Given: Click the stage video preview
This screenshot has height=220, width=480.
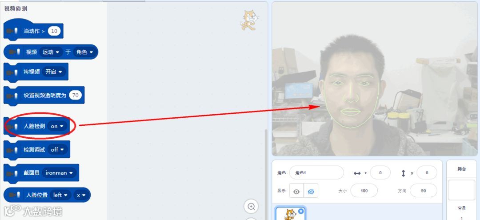Looking at the screenshot, I should [x=375, y=79].
